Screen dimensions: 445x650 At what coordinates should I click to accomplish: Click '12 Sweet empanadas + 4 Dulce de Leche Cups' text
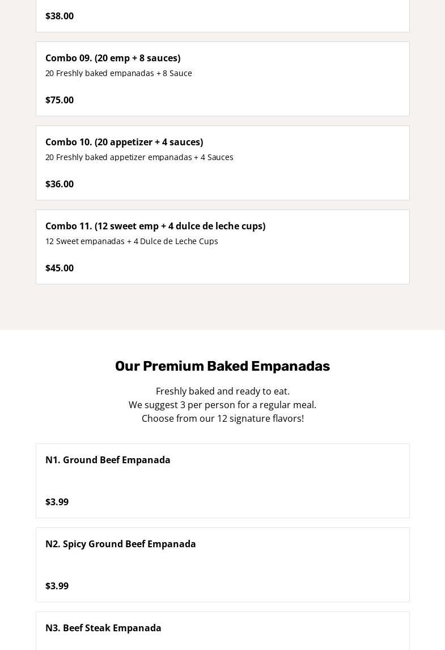click(x=132, y=241)
